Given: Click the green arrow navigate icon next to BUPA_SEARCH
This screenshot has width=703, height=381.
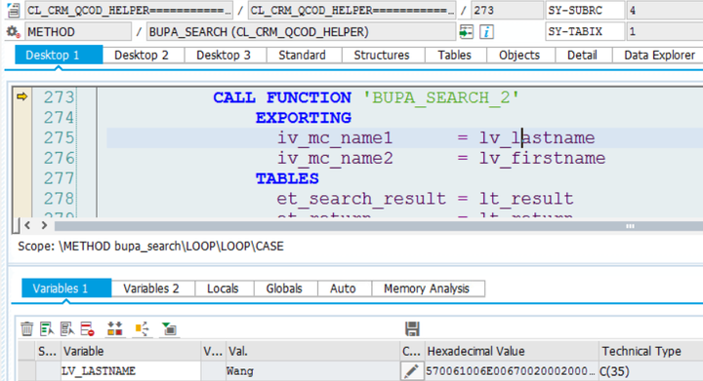Looking at the screenshot, I should (467, 32).
